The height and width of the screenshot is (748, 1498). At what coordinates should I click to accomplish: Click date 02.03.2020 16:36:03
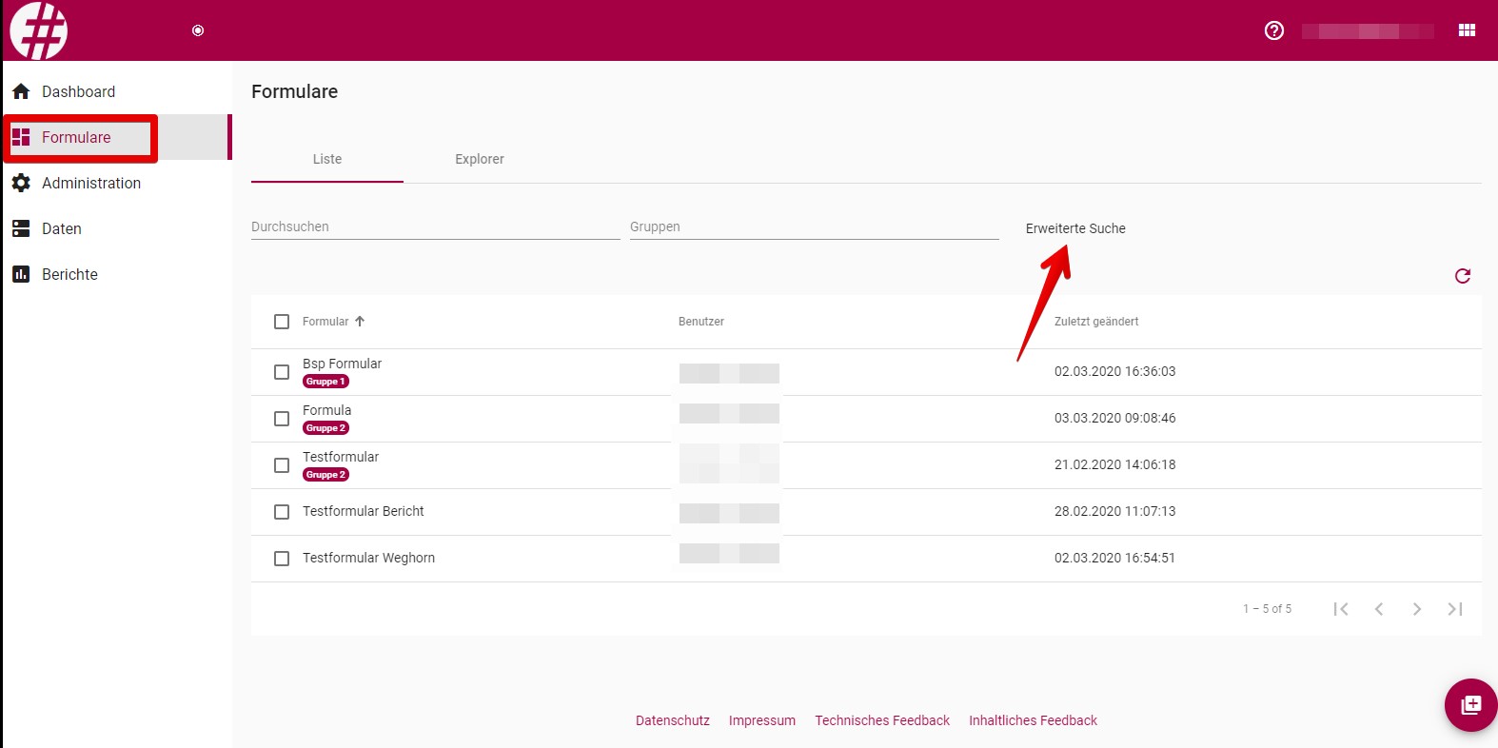1114,371
